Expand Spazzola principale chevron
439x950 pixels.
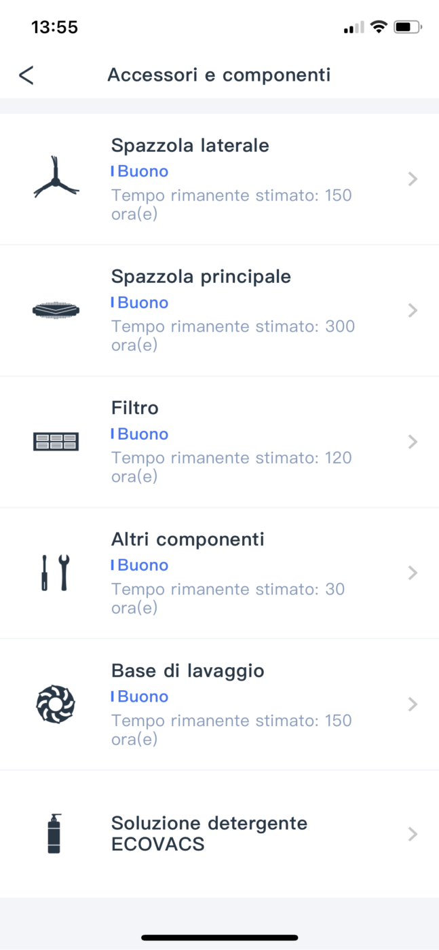tap(413, 311)
